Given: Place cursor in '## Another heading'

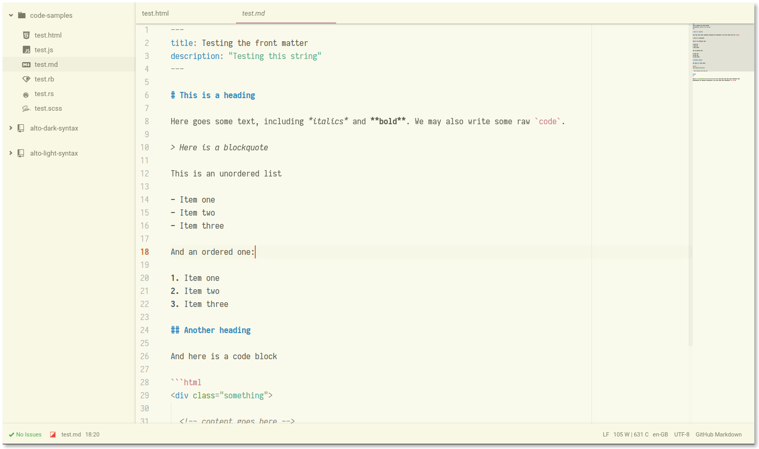Looking at the screenshot, I should (x=211, y=330).
